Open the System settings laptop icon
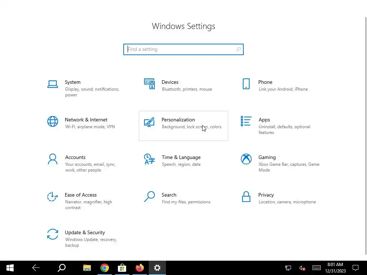 pos(53,84)
